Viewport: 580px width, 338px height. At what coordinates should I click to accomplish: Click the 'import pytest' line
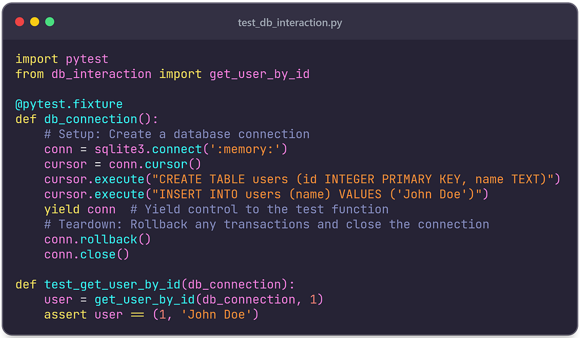pyautogui.click(x=62, y=59)
